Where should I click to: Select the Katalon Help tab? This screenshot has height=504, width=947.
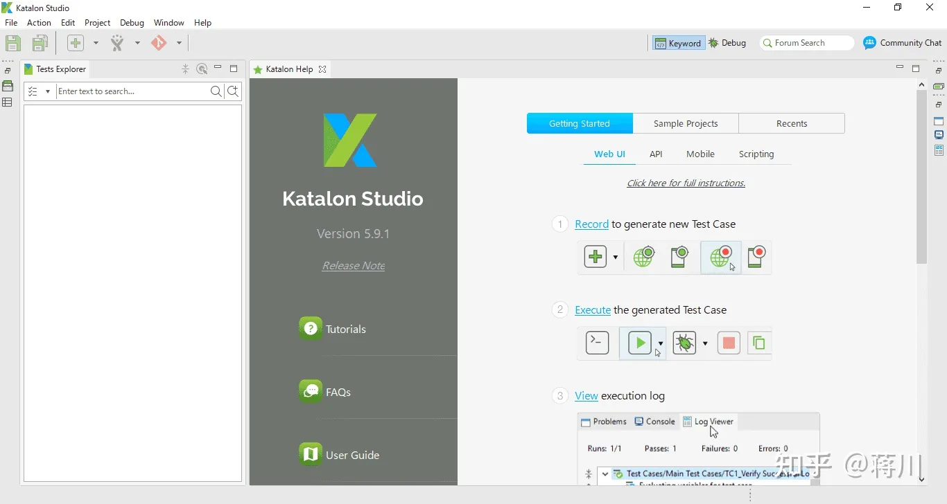289,69
